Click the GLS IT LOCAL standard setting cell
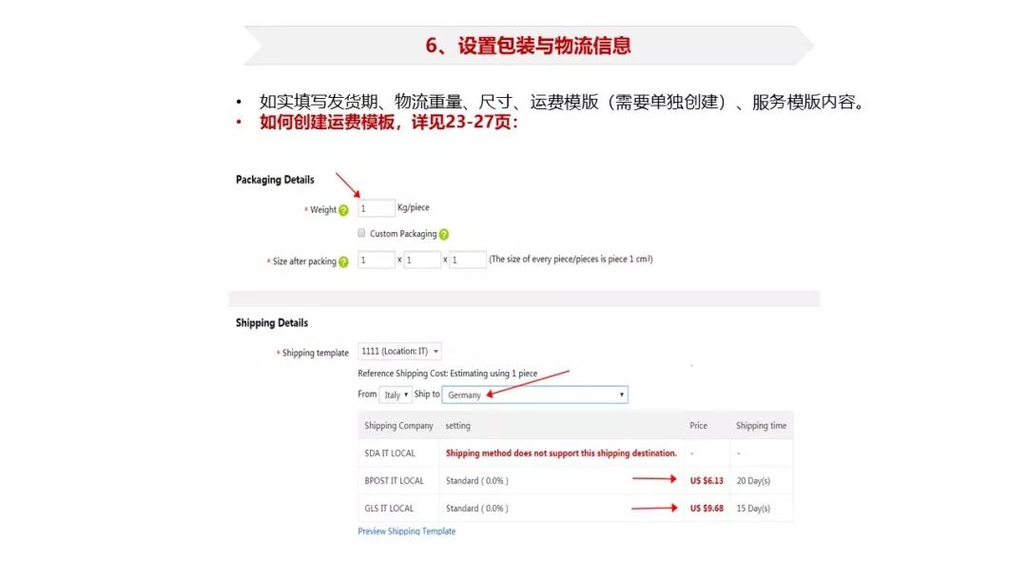 point(478,508)
